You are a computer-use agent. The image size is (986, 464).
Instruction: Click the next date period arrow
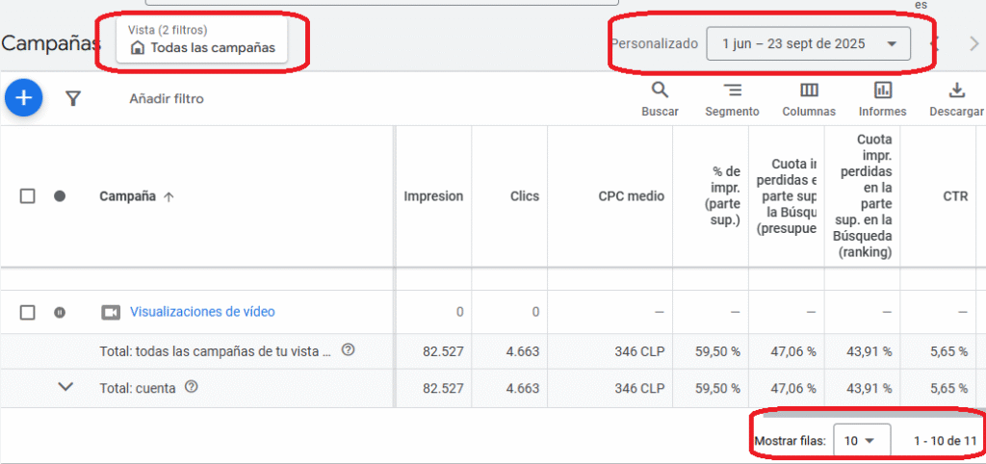(973, 43)
